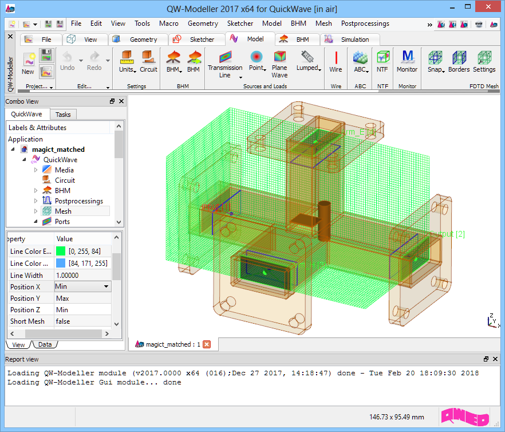Select the Data tab at panel bottom
This screenshot has height=432, width=505.
click(x=45, y=344)
